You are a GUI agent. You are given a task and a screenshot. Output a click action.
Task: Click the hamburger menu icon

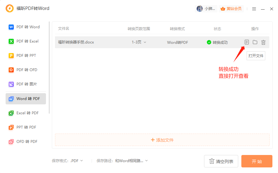254,9
